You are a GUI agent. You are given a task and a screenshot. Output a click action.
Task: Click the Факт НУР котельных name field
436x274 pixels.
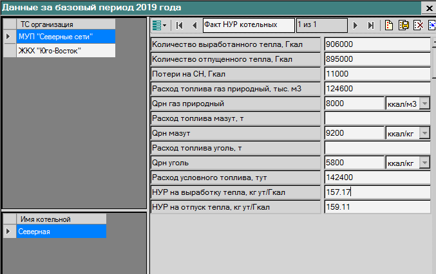pos(248,24)
